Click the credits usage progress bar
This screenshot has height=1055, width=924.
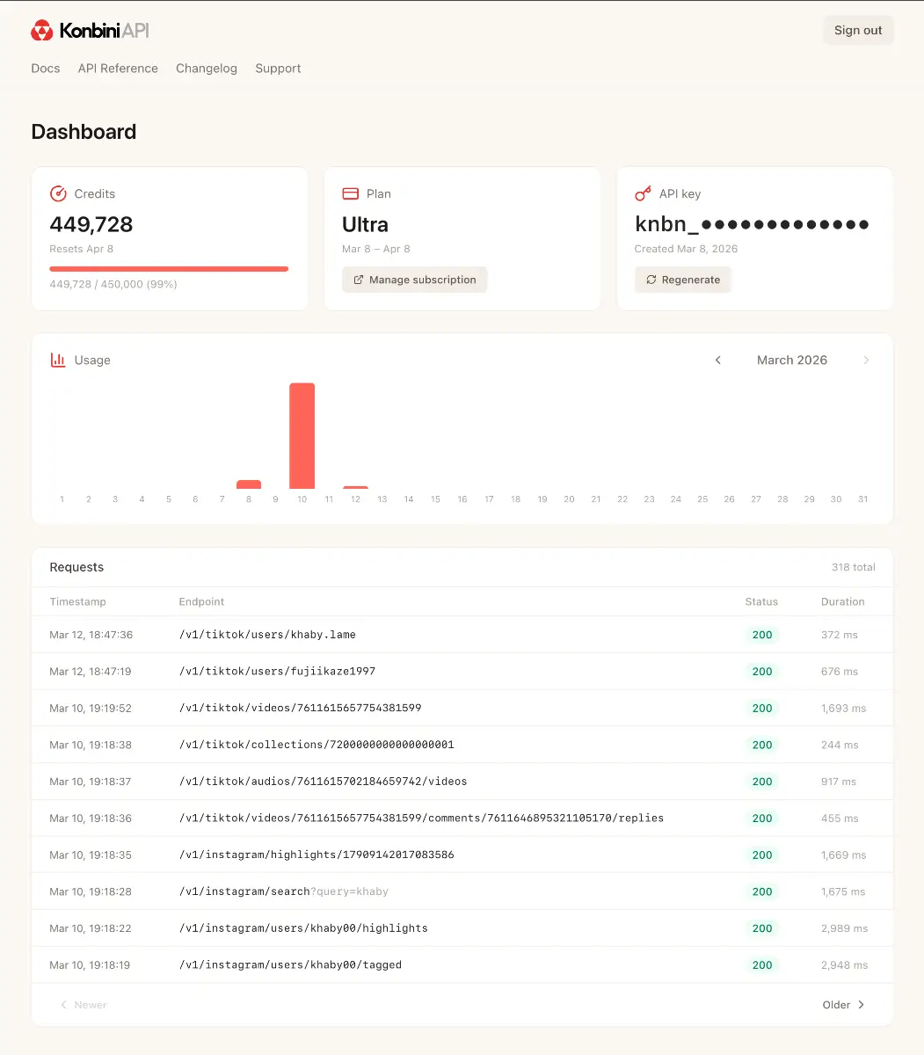169,269
